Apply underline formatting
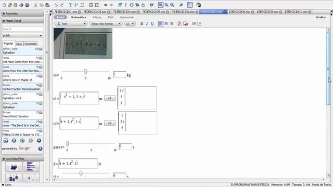The height and width of the screenshot is (187, 333). (152, 24)
